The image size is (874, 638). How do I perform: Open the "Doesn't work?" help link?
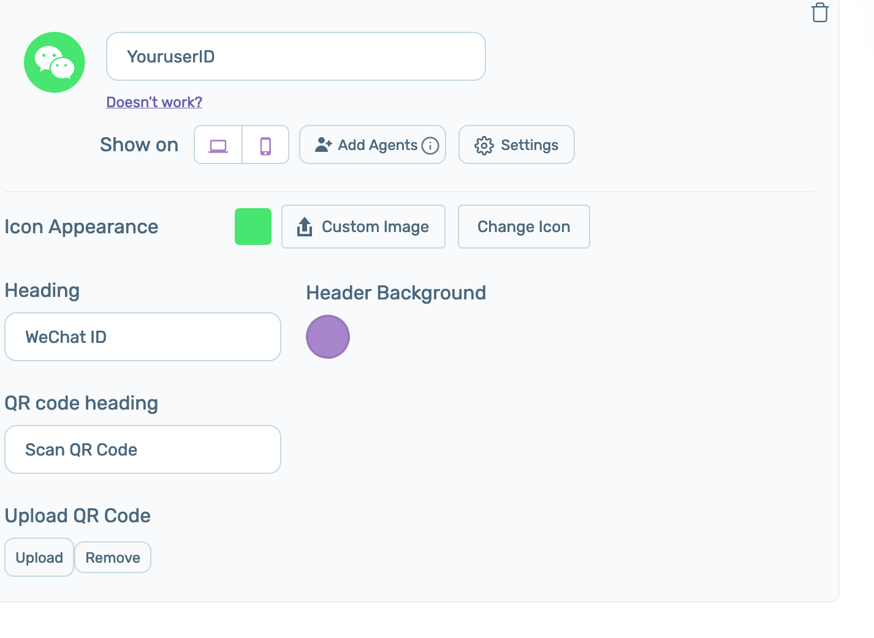(154, 102)
